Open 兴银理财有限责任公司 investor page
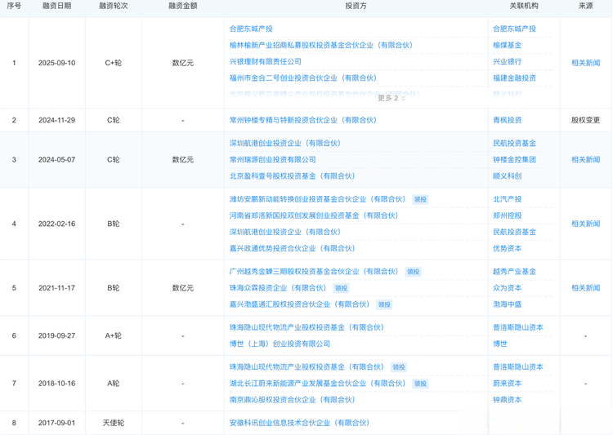This screenshot has height=435, width=613. point(266,62)
